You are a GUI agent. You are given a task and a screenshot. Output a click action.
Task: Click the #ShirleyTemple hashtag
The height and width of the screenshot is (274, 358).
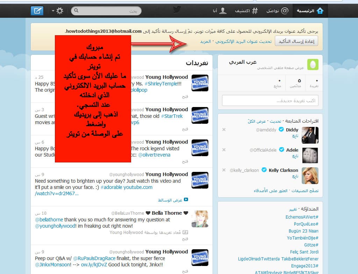pyautogui.click(x=161, y=84)
